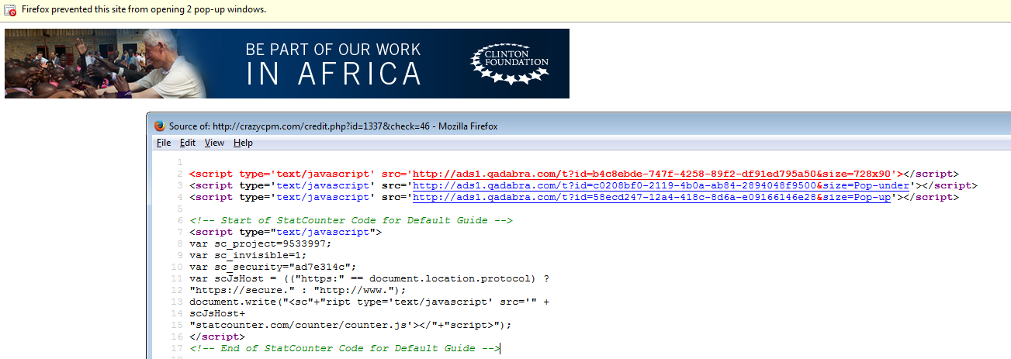
Task: Click line number 1 in source view
Action: (x=179, y=162)
